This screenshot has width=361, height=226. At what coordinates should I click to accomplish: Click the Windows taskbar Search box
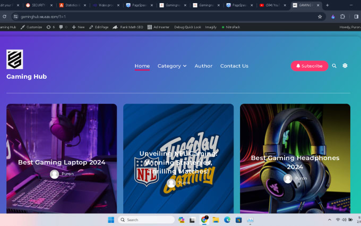147,220
